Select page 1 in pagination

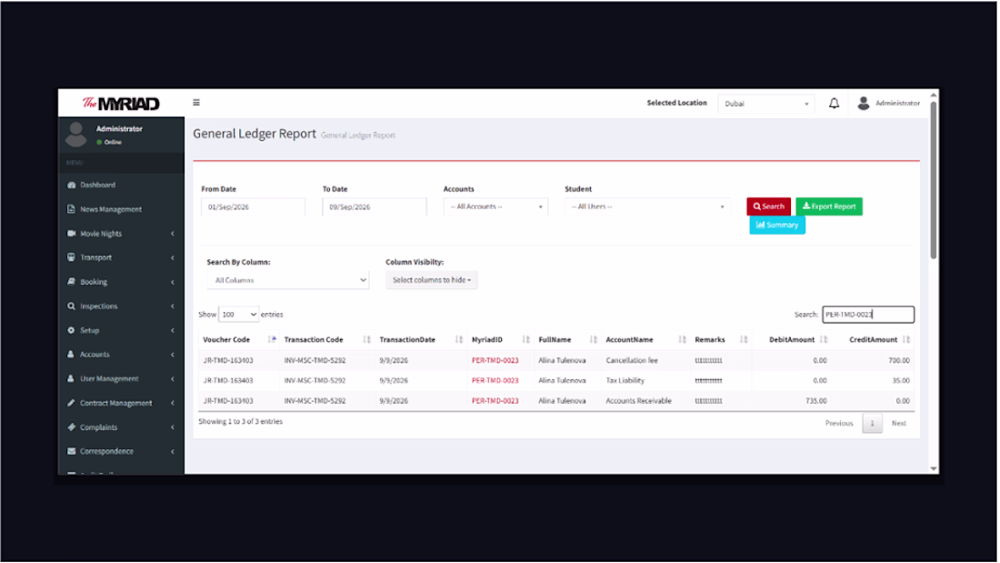click(x=872, y=423)
